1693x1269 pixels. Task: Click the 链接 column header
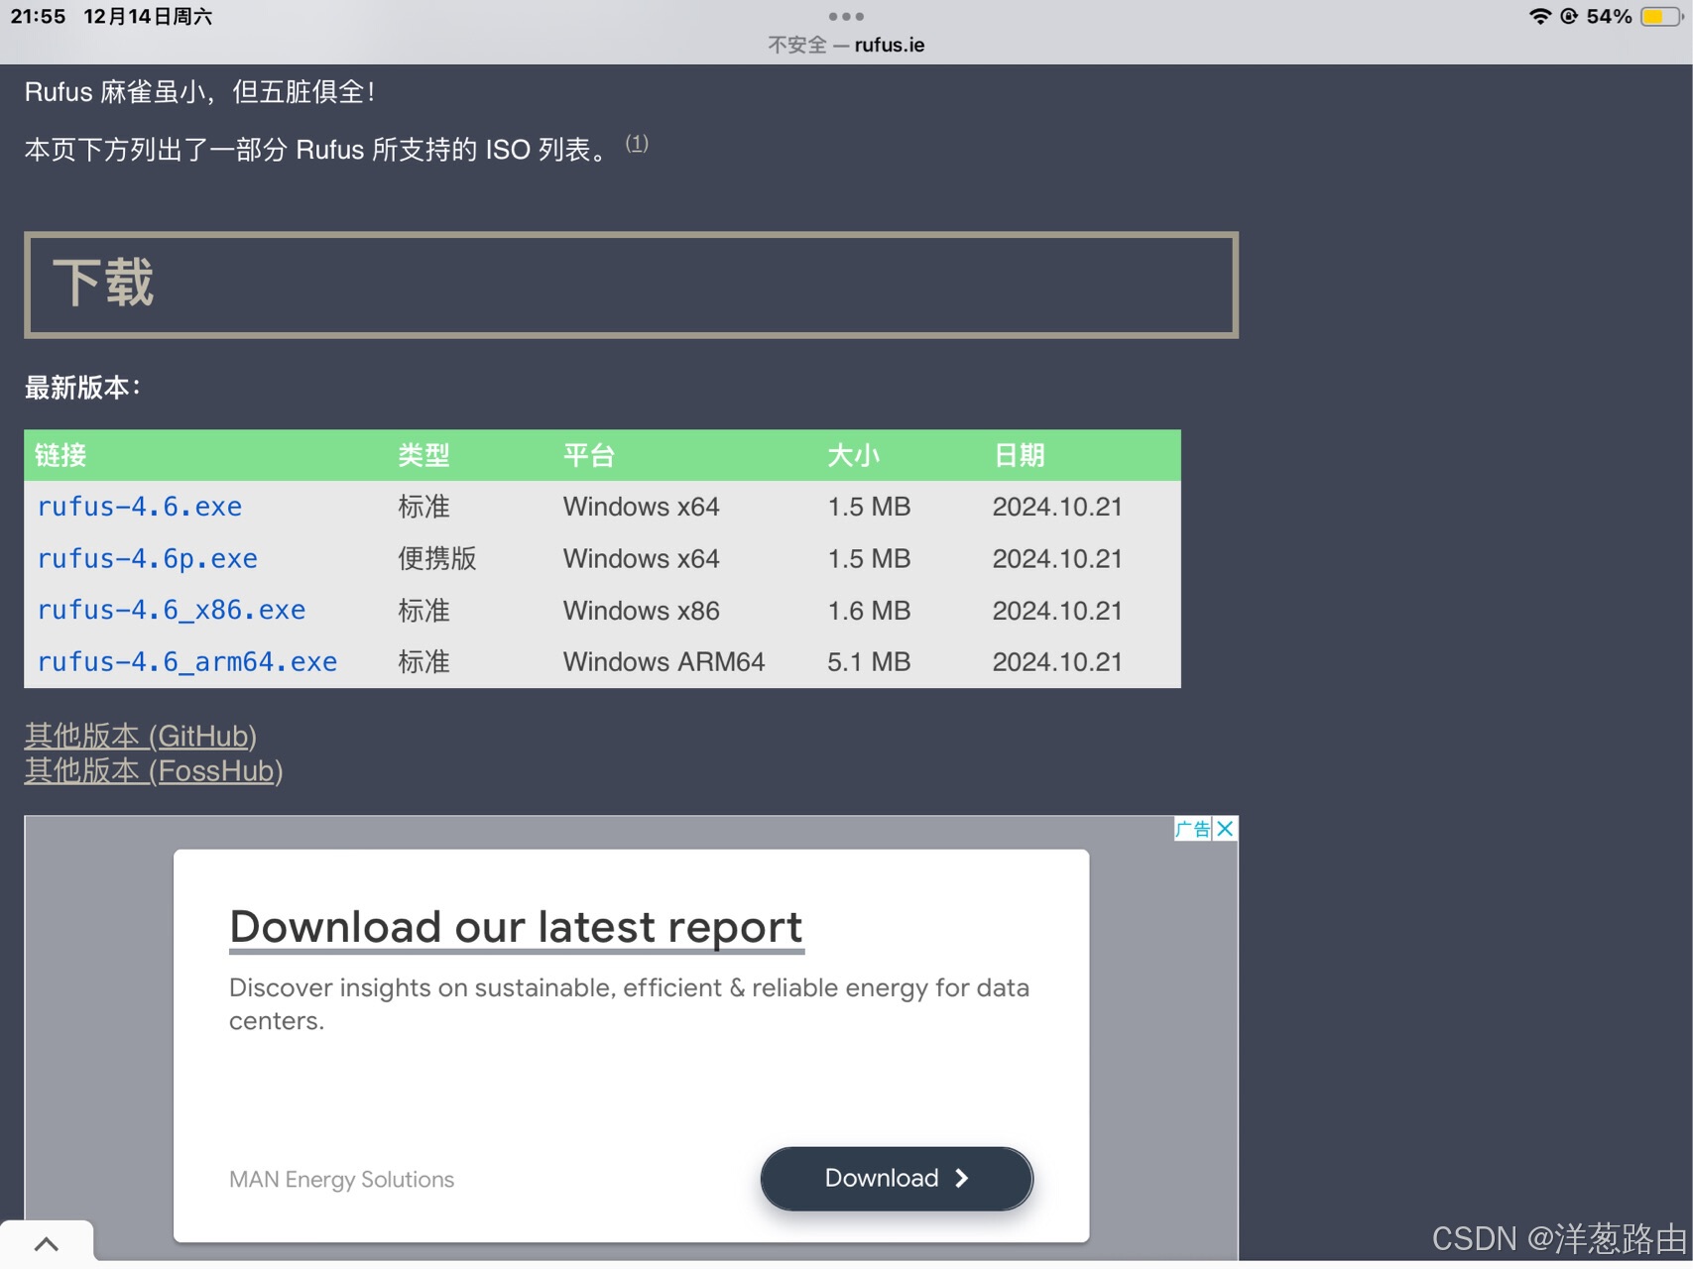click(x=60, y=455)
